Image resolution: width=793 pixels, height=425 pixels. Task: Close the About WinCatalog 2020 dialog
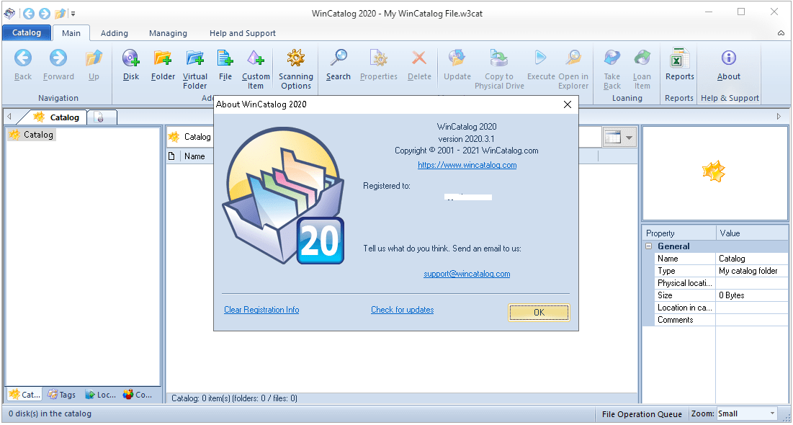coord(568,104)
